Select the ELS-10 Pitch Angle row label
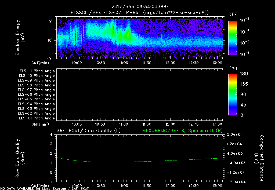 [37, 76]
